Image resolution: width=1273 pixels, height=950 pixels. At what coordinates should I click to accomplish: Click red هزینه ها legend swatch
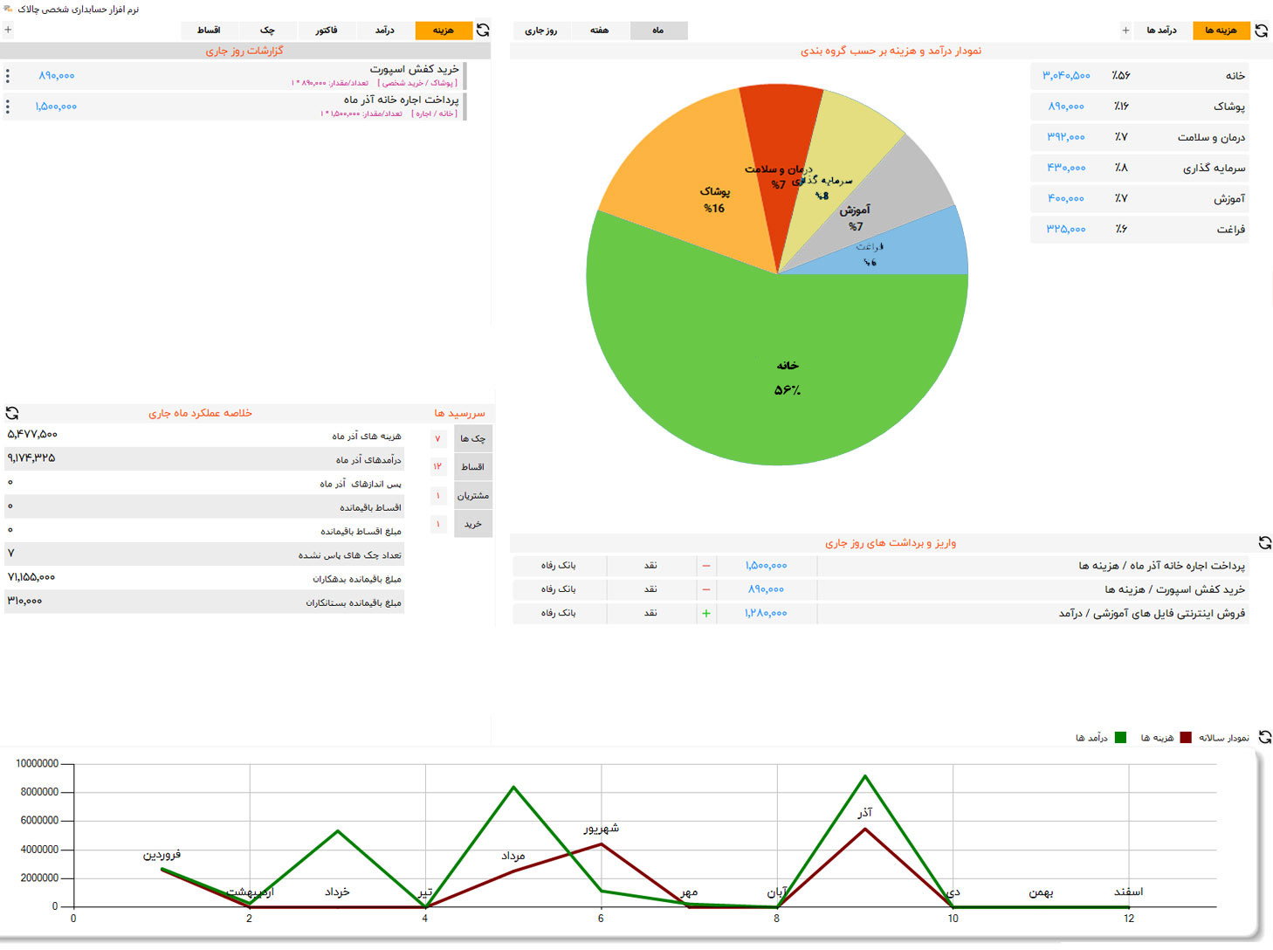coord(1186,738)
